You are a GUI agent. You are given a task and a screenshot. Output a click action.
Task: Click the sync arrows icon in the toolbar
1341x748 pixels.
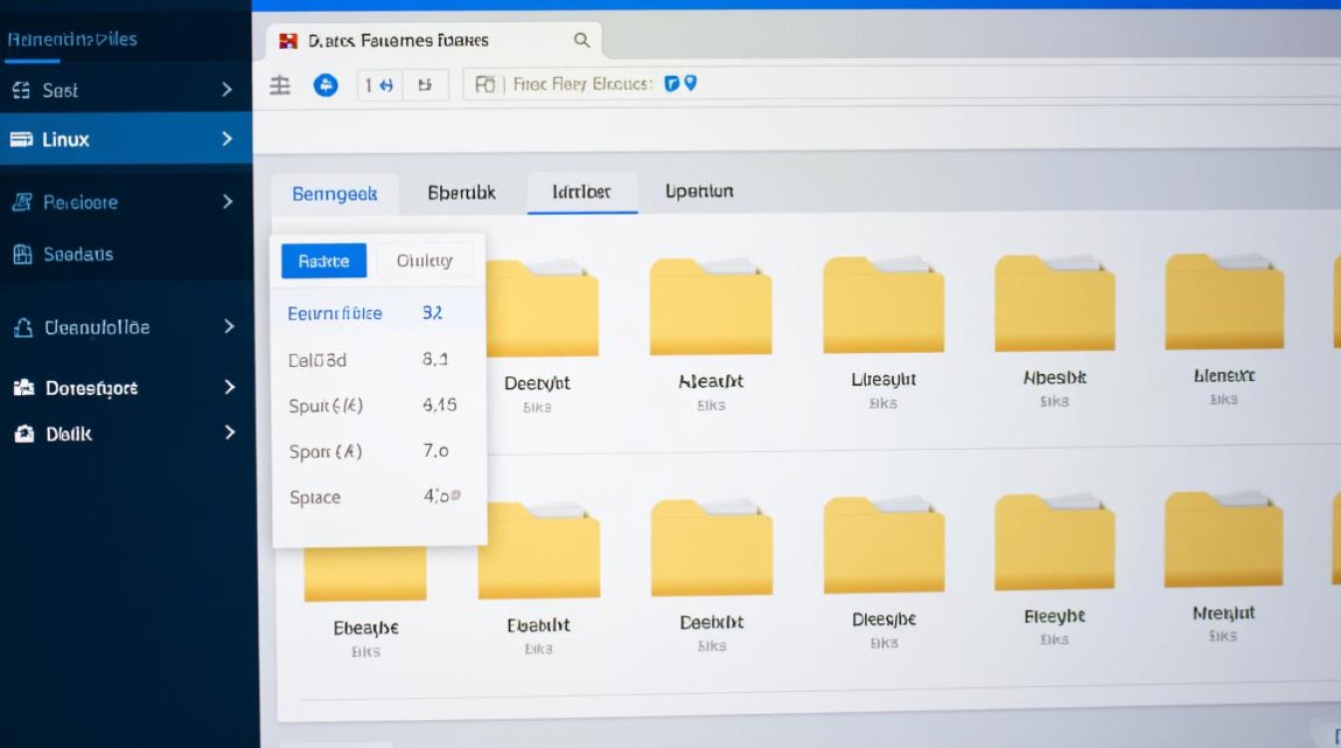[388, 86]
